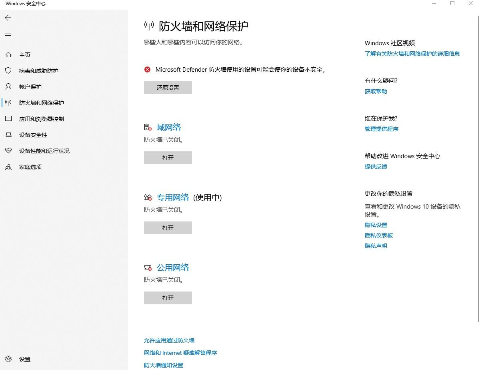Open 网络和 Internet 疑难解答程序 link
The image size is (480, 370).
click(180, 353)
